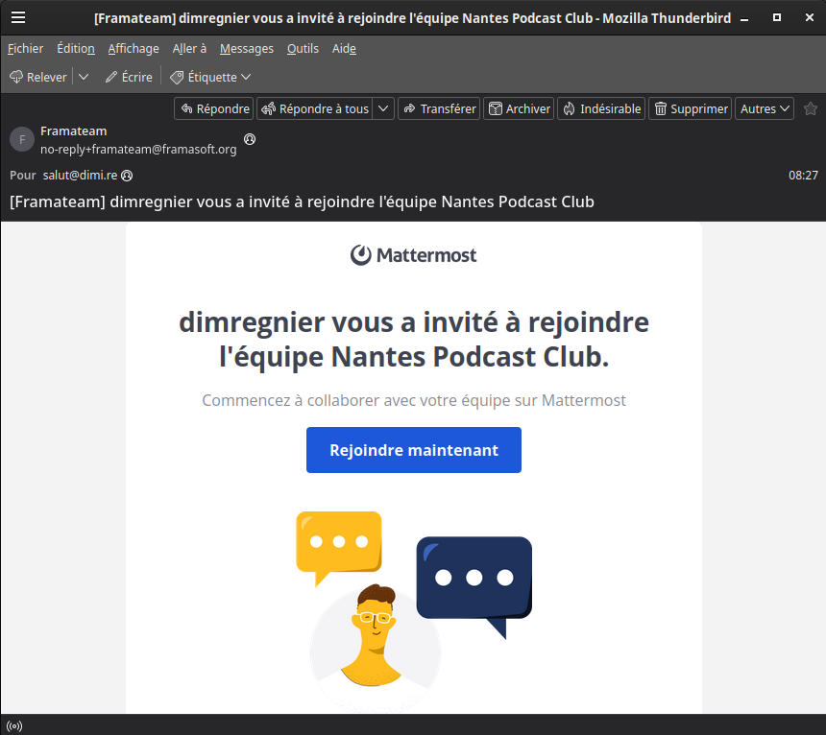Image resolution: width=826 pixels, height=735 pixels.
Task: Open Outils menu
Action: point(303,48)
